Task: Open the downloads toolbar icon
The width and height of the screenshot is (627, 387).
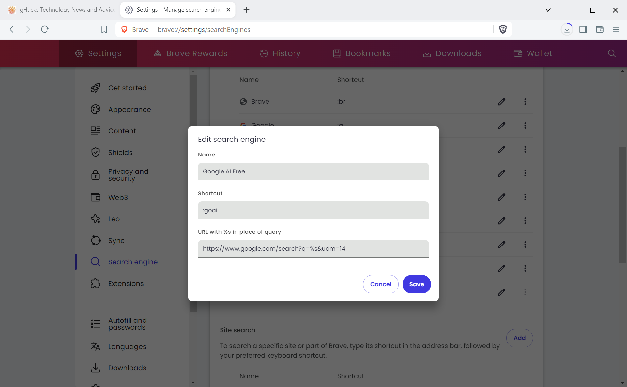Action: click(x=567, y=29)
